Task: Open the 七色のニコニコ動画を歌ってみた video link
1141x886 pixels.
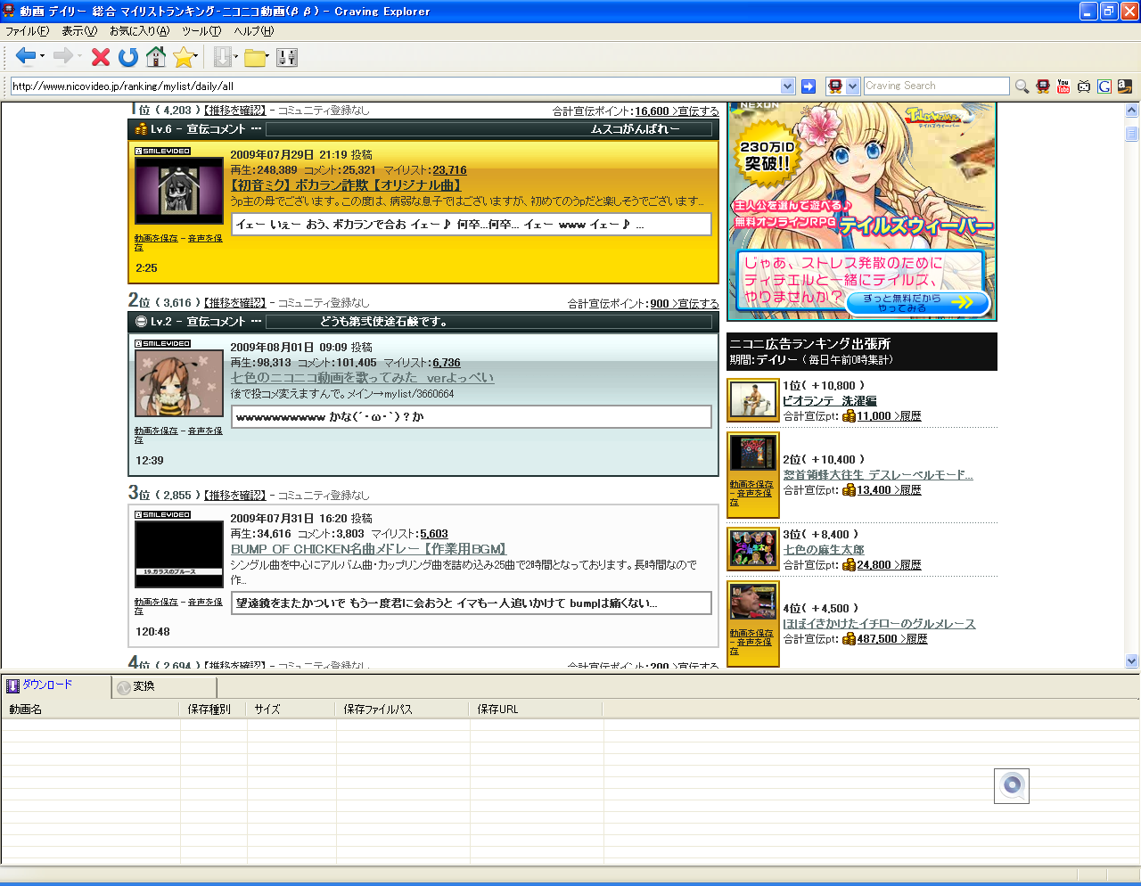Action: click(x=362, y=378)
